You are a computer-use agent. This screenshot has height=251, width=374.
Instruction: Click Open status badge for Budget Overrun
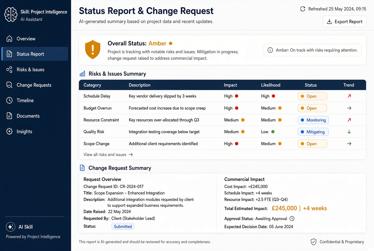coord(312,108)
